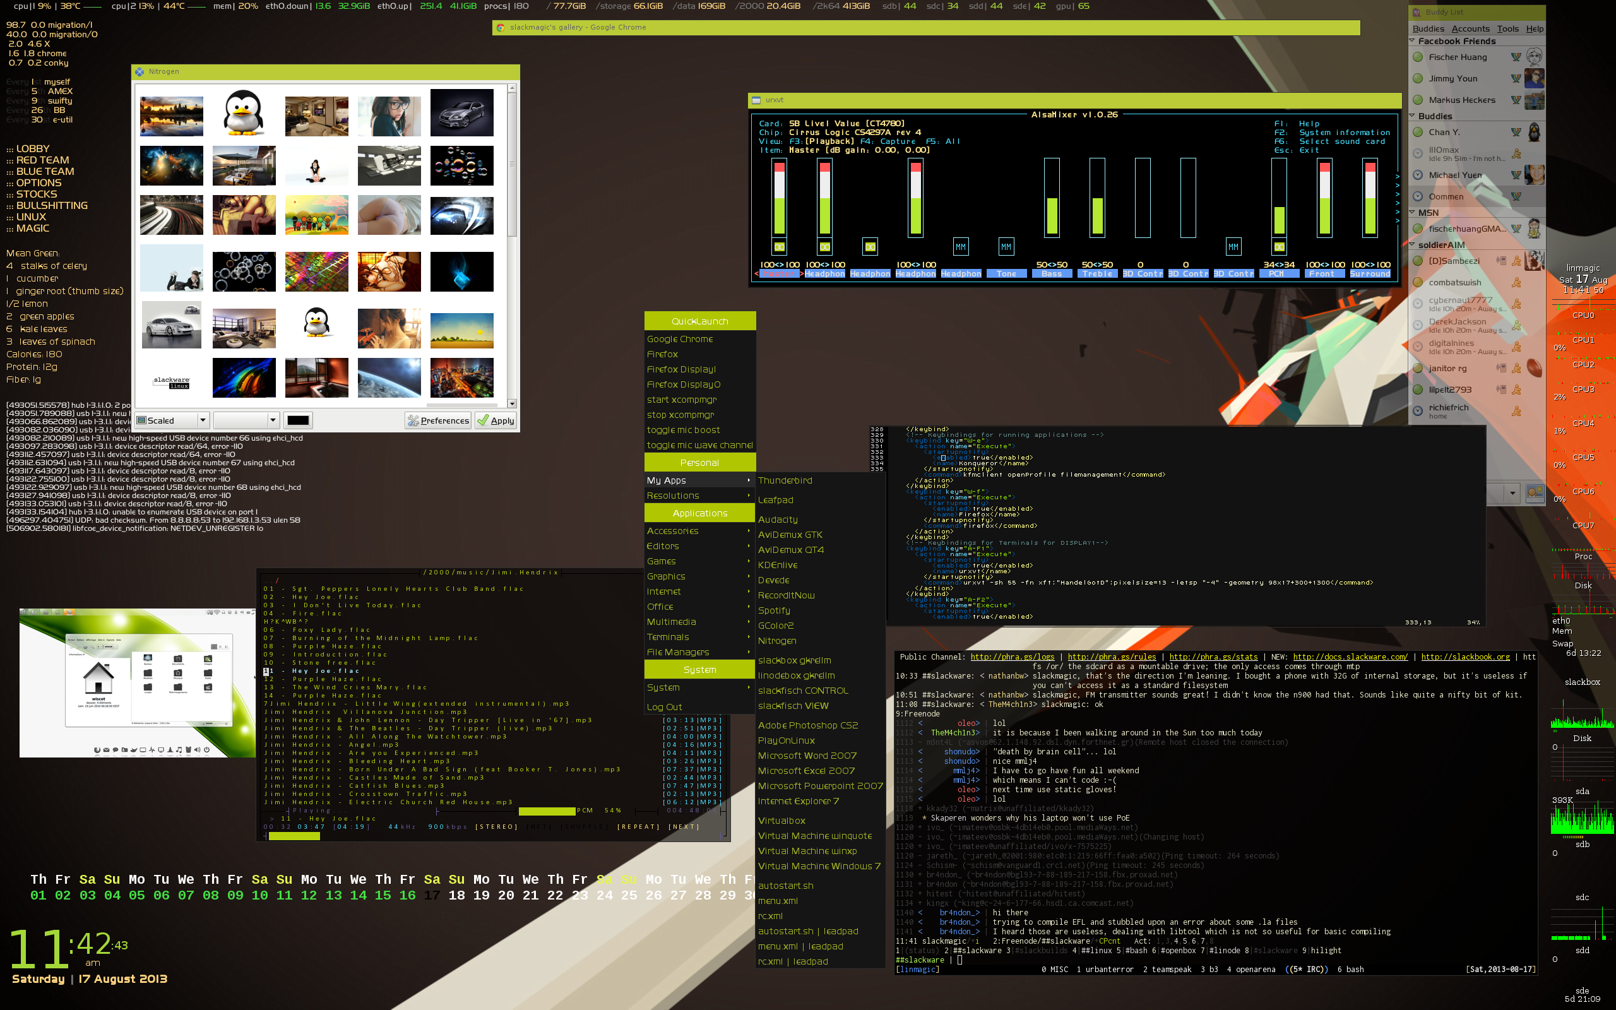Click fischerhuangGMA's cartoon avatar
1616x1010 pixels.
1535,229
